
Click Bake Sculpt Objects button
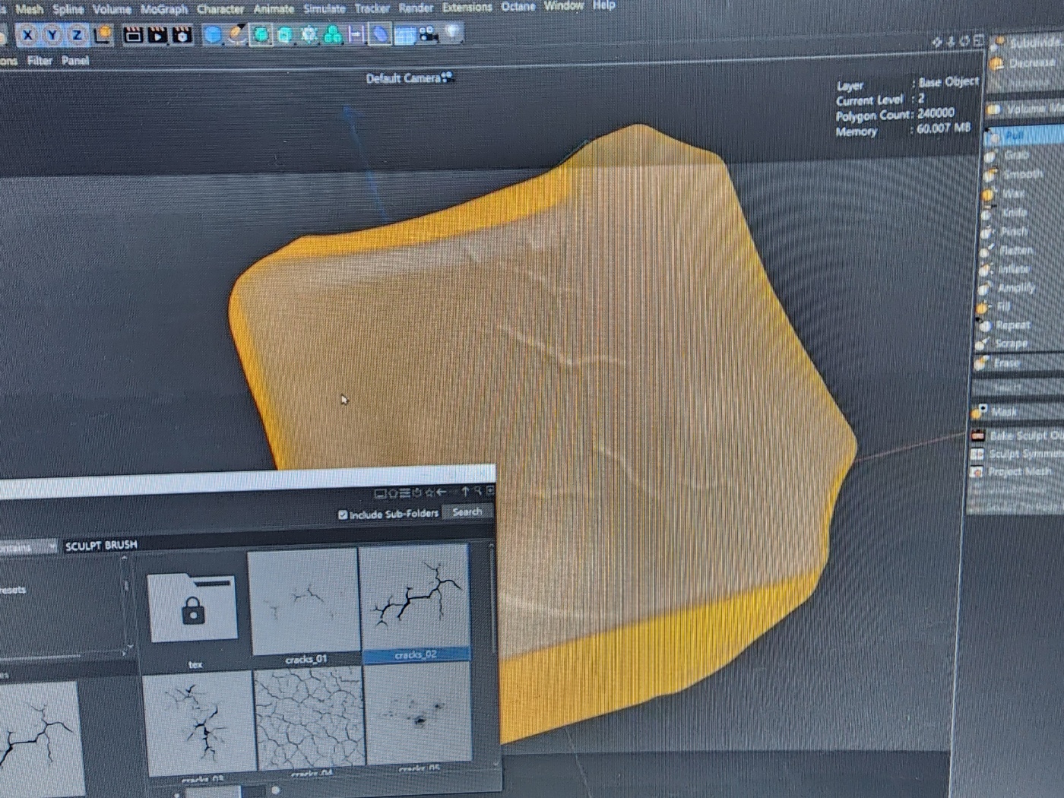tap(1016, 435)
